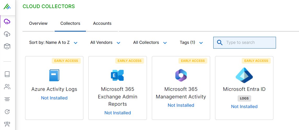Viewport: 299px width, 130px height.
Task: Click the Azure Activity Logs book icon
Action: point(54,75)
